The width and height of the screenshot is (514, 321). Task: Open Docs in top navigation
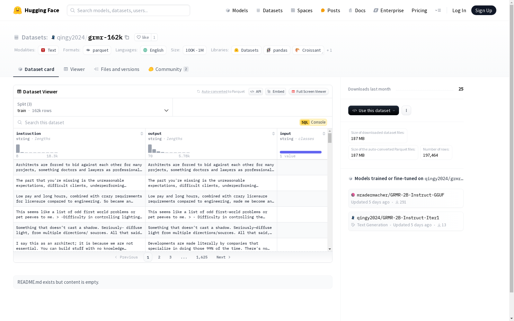357,10
